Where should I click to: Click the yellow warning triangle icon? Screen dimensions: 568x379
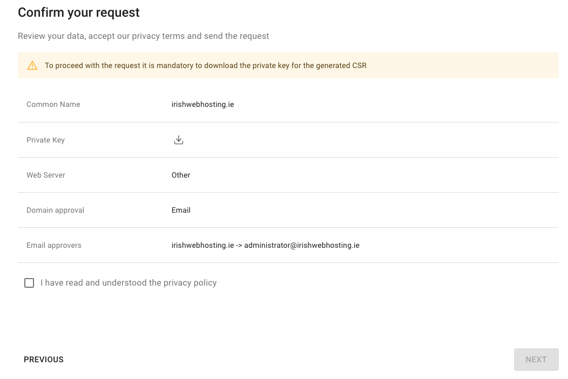click(32, 66)
